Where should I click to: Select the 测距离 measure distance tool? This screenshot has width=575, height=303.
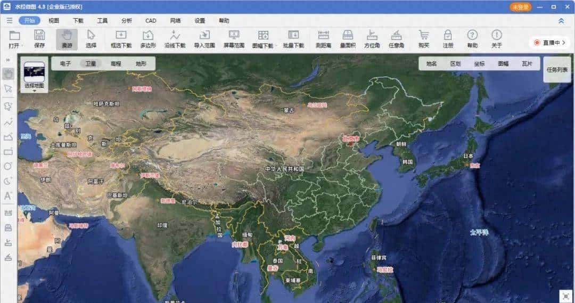[324, 39]
